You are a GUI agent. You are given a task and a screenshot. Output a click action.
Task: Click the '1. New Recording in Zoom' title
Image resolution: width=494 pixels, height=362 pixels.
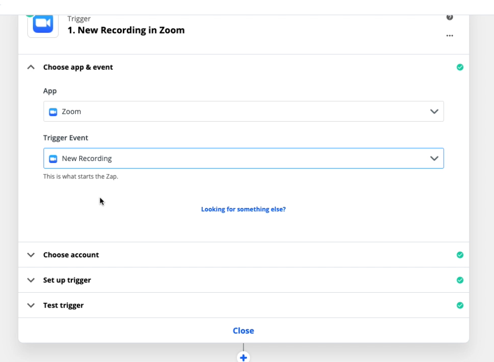pyautogui.click(x=126, y=30)
